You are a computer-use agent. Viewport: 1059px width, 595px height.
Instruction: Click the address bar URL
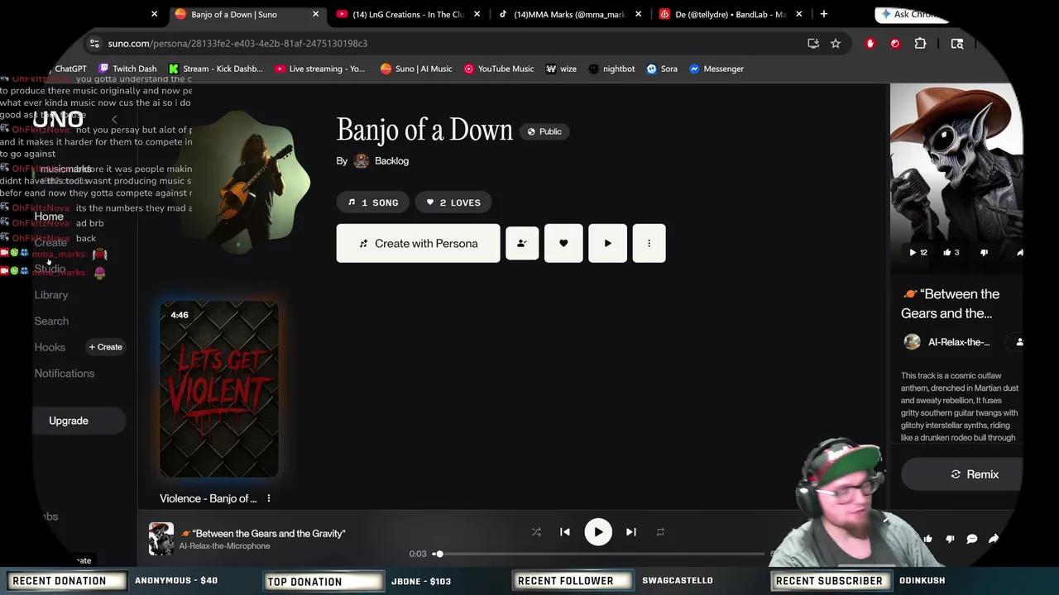[x=237, y=44]
